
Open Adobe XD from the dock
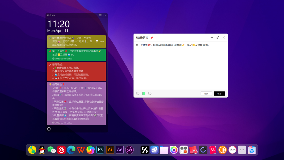pyautogui.click(x=129, y=149)
